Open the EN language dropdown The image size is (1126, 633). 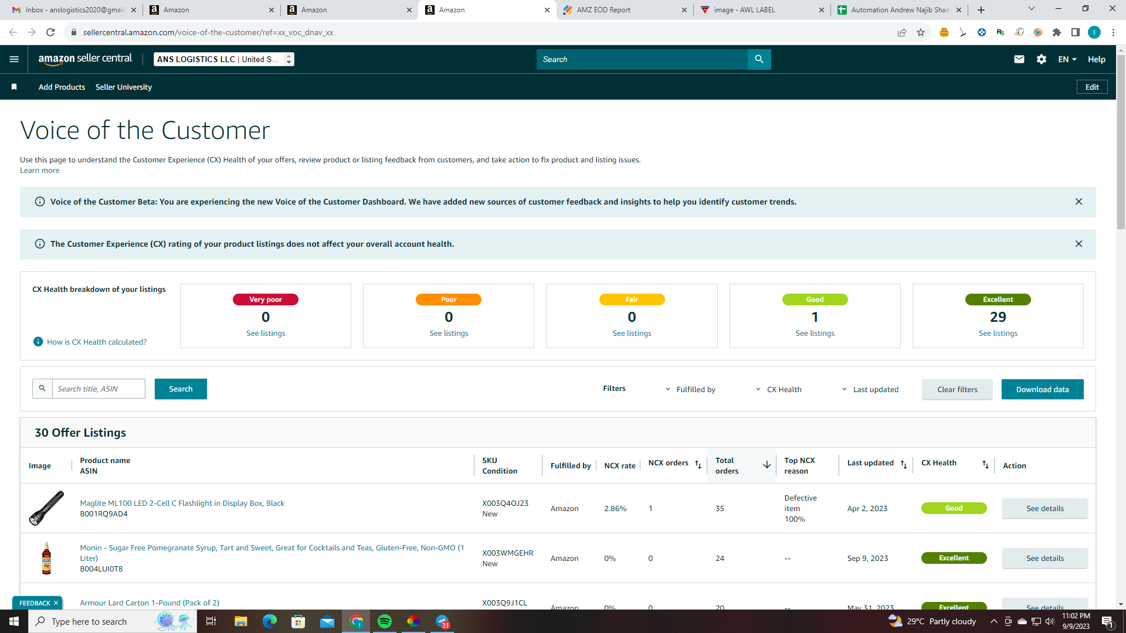pyautogui.click(x=1067, y=59)
